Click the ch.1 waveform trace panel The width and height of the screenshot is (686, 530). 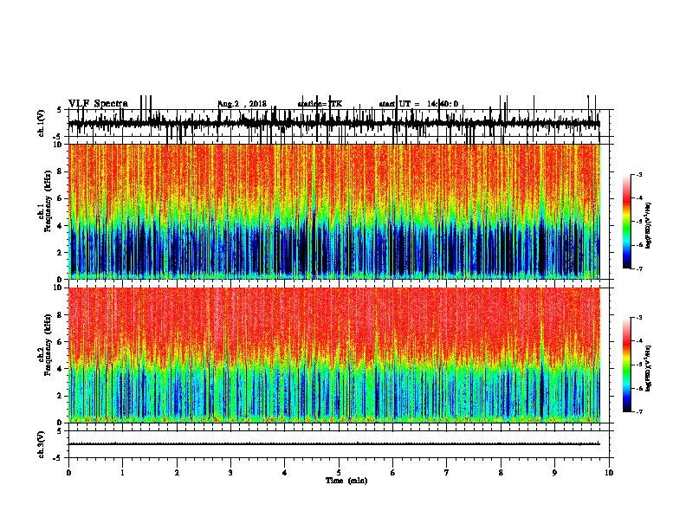click(339, 123)
